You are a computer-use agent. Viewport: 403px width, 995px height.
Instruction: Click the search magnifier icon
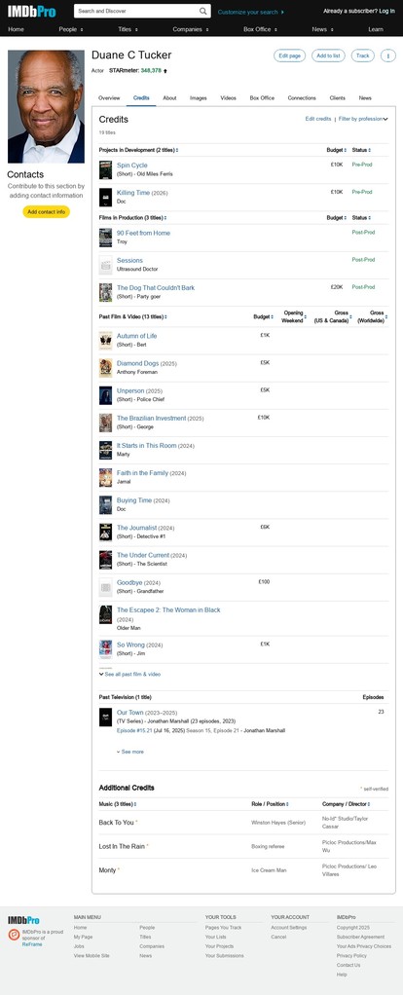click(x=203, y=12)
